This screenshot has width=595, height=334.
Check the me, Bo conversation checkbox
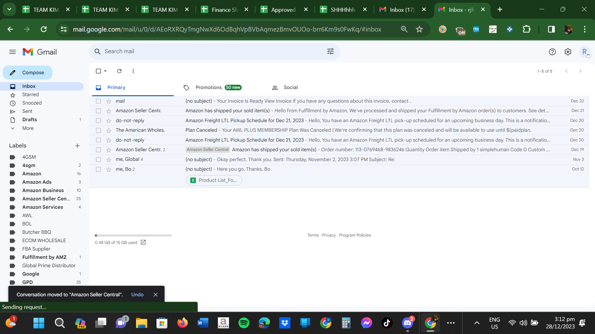pos(98,169)
